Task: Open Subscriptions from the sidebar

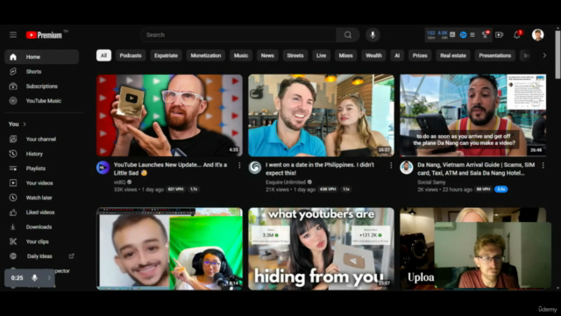Action: 42,86
